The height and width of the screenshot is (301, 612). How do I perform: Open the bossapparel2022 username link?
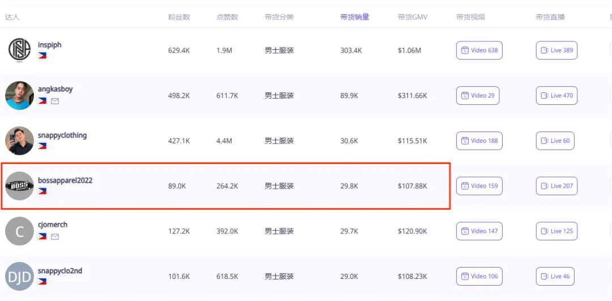coord(65,180)
